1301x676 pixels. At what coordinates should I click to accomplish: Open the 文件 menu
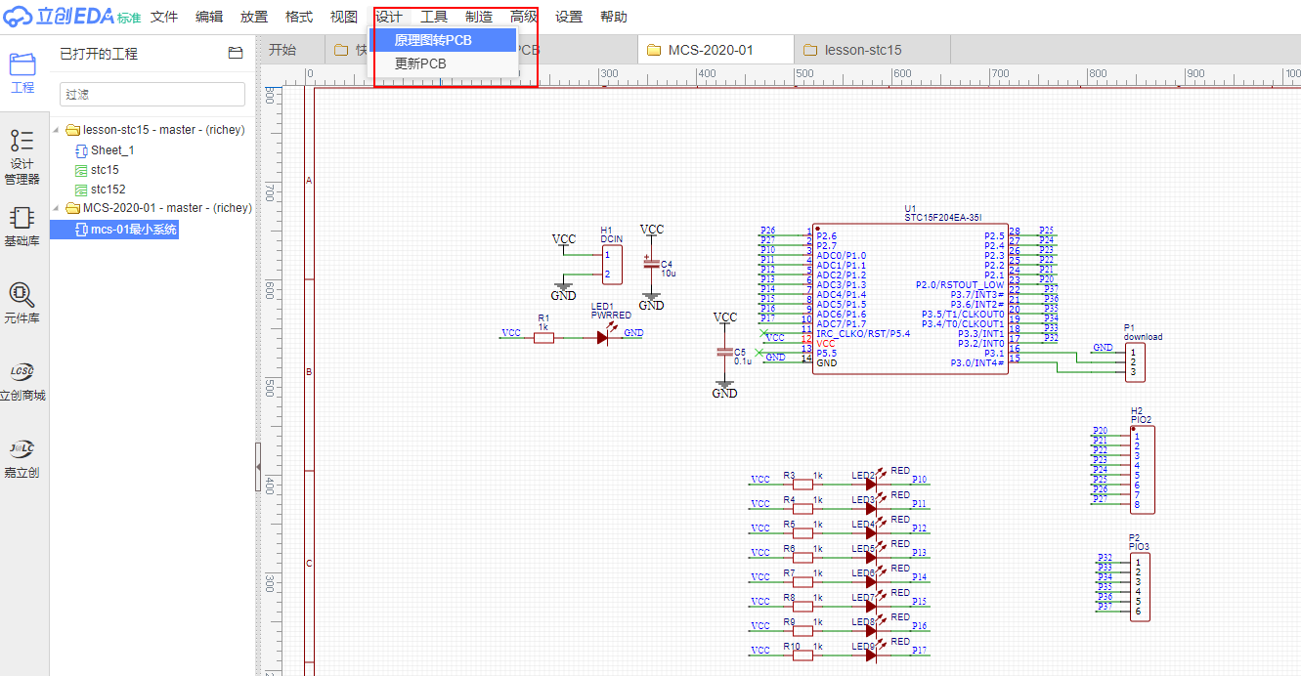[164, 17]
